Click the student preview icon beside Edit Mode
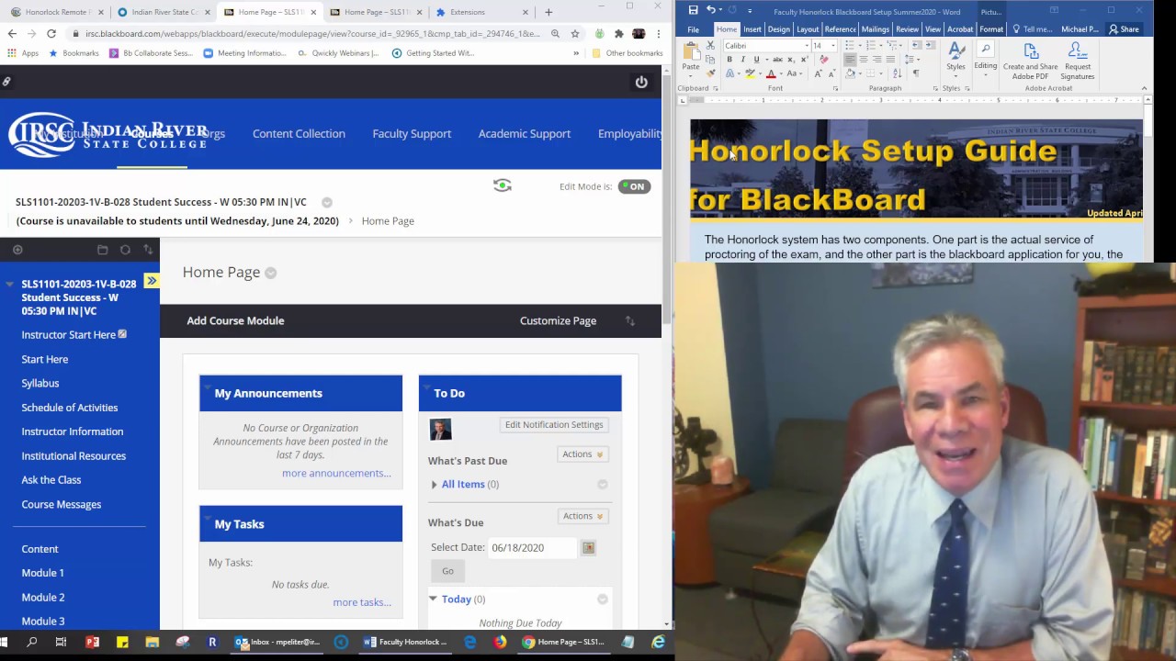1176x661 pixels. pos(502,185)
